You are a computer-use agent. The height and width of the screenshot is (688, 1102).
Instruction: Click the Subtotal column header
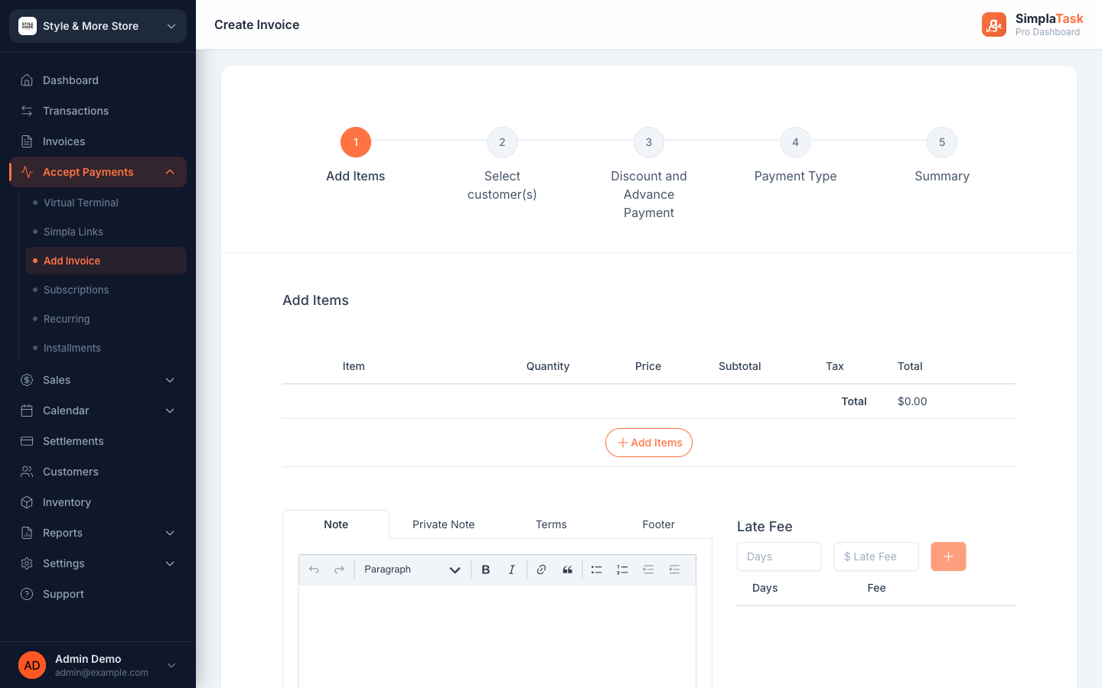(x=740, y=366)
